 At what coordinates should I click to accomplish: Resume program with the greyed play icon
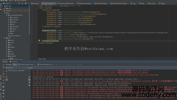(3, 71)
